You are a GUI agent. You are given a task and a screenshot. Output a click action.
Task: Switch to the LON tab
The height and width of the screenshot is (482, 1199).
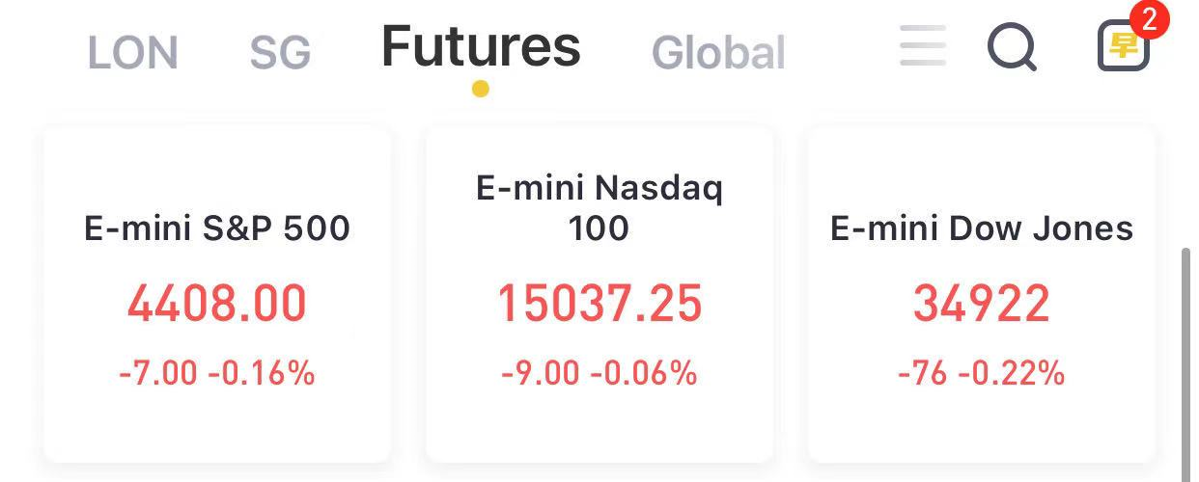coord(133,52)
